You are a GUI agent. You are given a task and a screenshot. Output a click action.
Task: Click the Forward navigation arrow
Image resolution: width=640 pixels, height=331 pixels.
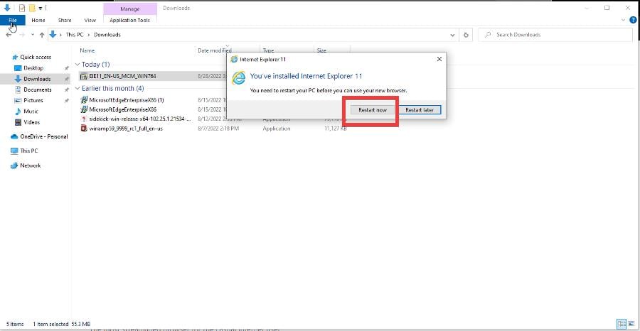pos(22,35)
